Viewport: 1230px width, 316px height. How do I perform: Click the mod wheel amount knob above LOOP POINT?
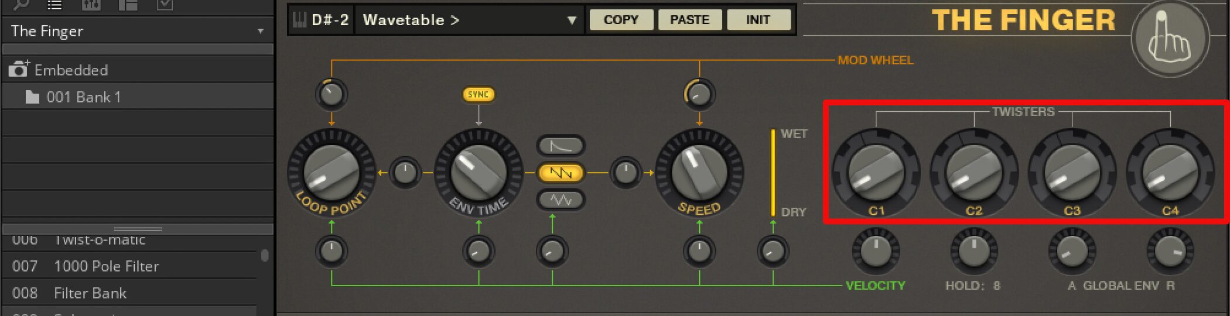[332, 94]
